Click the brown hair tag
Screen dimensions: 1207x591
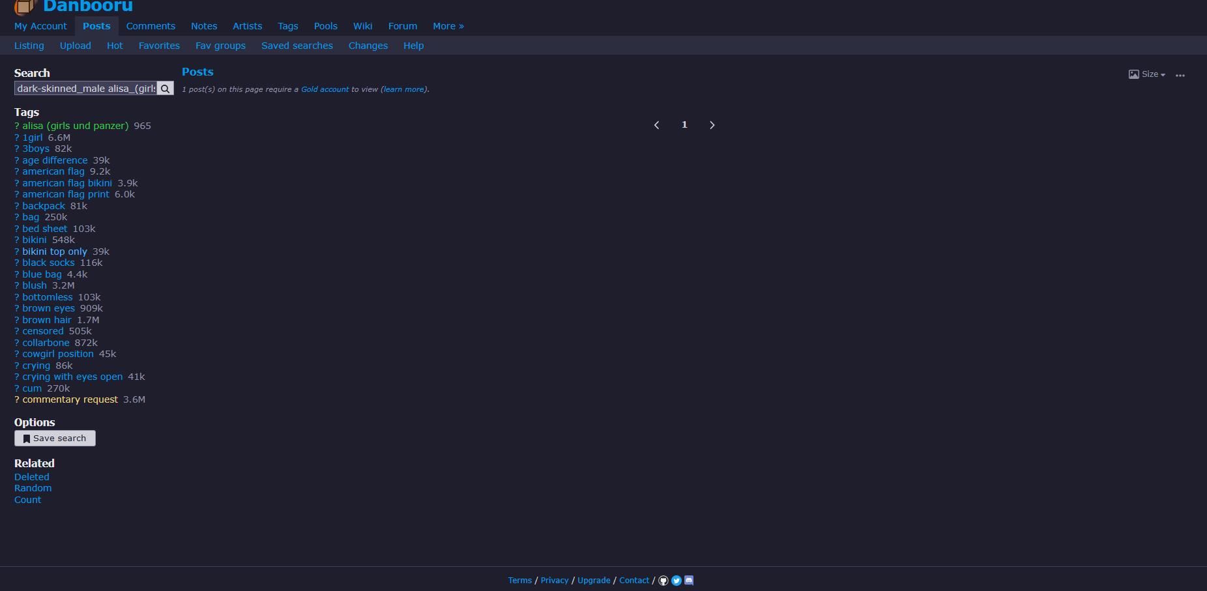tap(47, 320)
